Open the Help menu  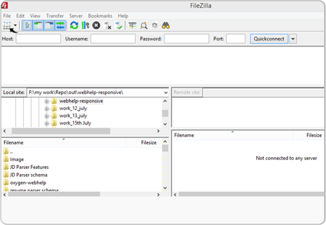point(123,16)
